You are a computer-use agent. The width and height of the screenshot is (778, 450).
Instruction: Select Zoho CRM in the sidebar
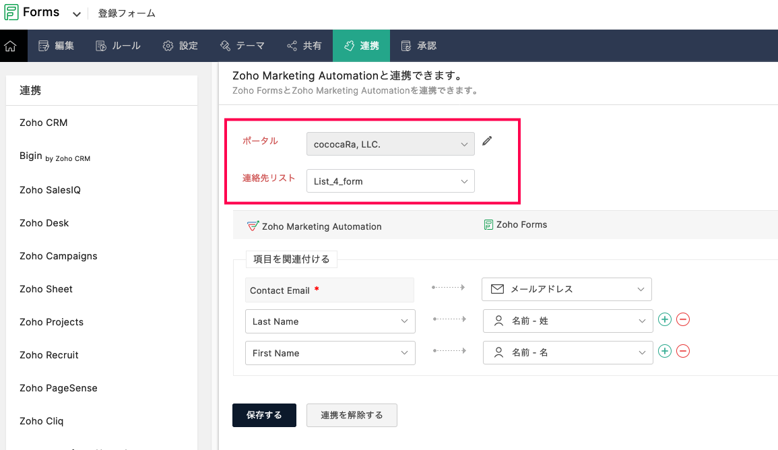coord(44,123)
